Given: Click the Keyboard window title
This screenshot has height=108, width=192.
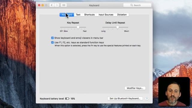Looking at the screenshot, I should coord(94,5).
